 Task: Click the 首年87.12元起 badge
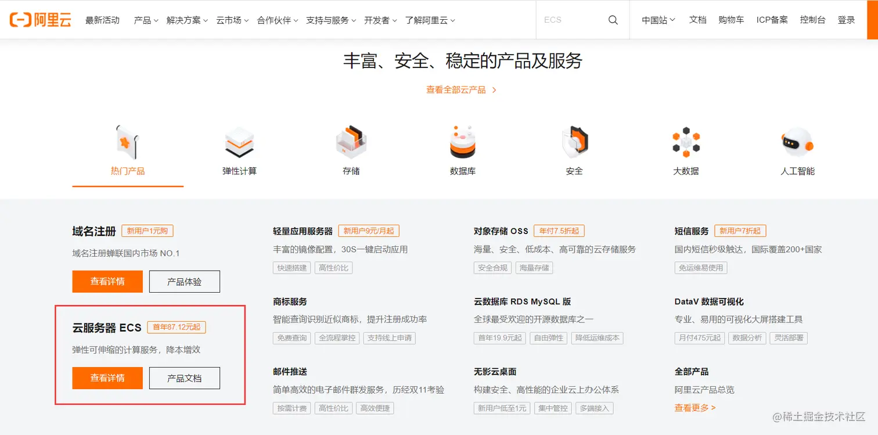(177, 328)
